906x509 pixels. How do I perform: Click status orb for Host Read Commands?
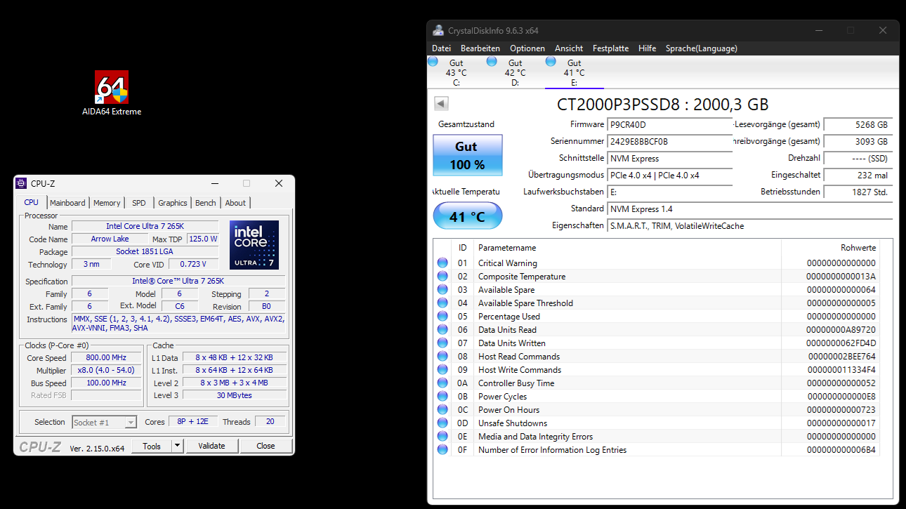442,357
